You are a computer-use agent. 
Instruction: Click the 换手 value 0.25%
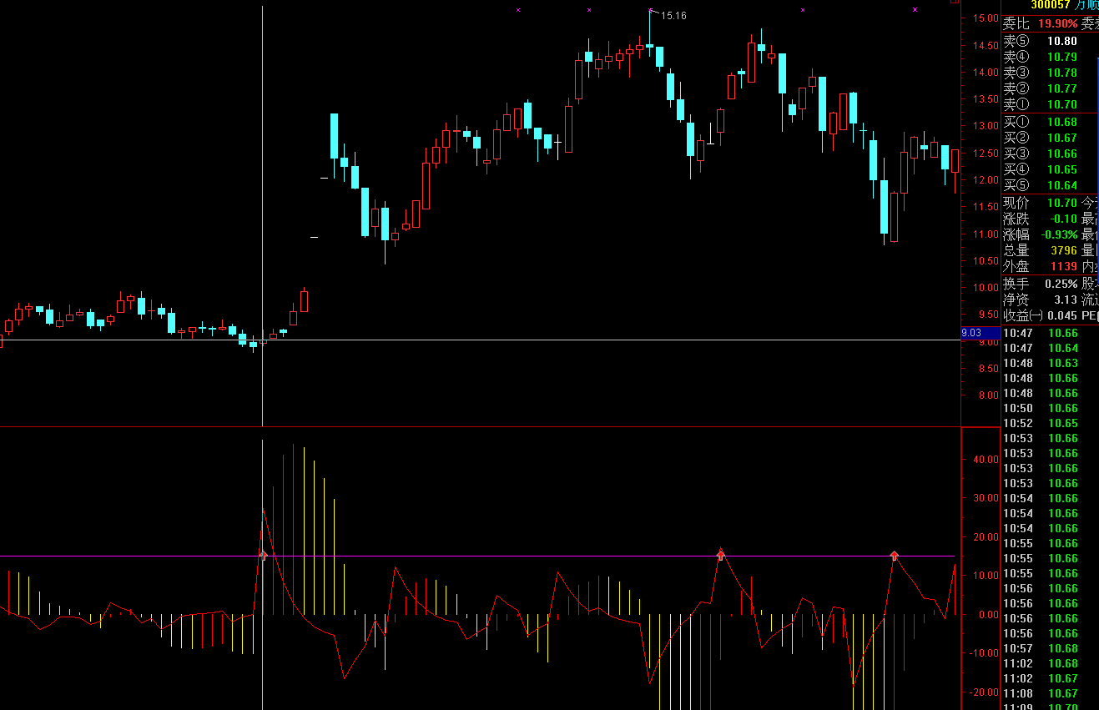click(x=1061, y=284)
